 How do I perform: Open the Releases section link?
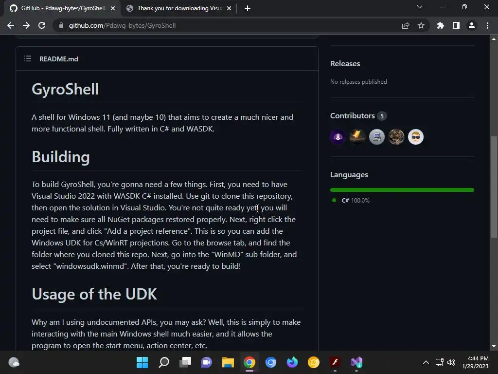click(345, 64)
